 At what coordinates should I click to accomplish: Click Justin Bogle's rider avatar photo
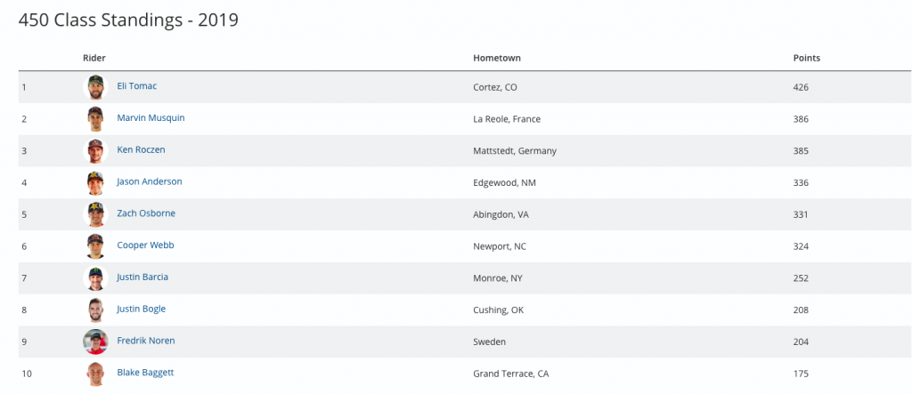[95, 310]
